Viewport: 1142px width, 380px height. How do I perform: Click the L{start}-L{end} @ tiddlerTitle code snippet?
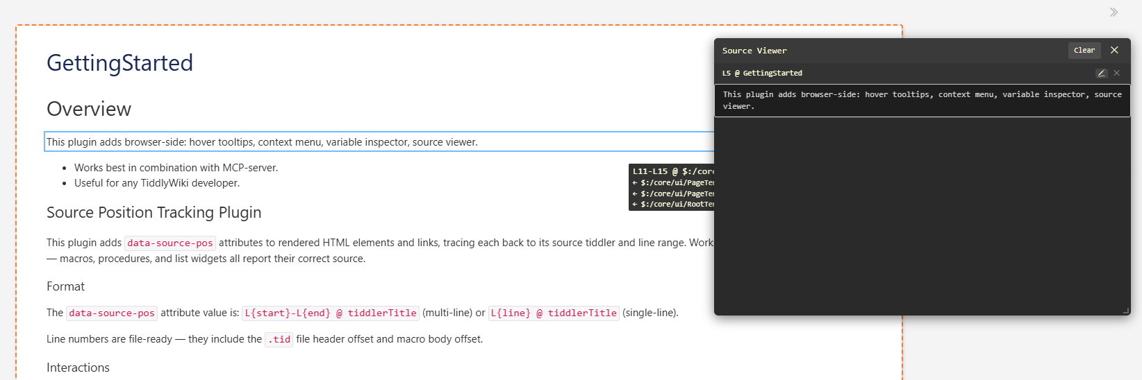click(330, 313)
